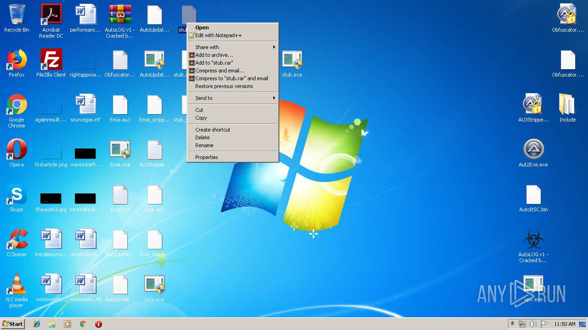Select wifeweekly.rtf document icon
588x330 pixels.
[x=85, y=288]
